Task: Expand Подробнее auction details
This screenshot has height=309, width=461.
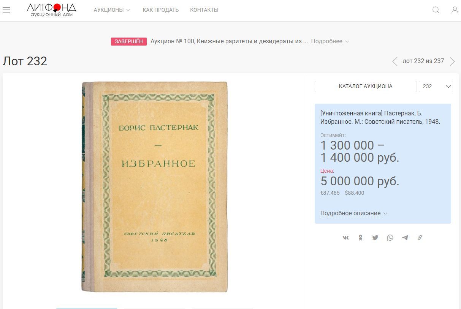Action: pyautogui.click(x=330, y=41)
